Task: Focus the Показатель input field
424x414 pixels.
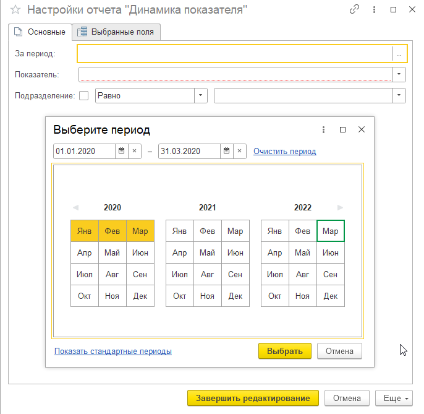Action: click(x=235, y=74)
